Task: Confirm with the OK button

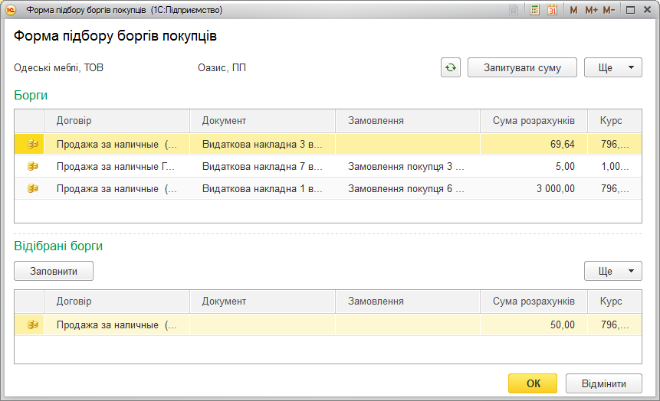Action: tap(533, 383)
